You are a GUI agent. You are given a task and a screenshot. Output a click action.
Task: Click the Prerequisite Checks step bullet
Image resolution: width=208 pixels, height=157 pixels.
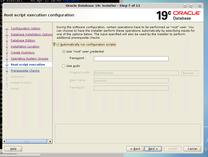7,71
